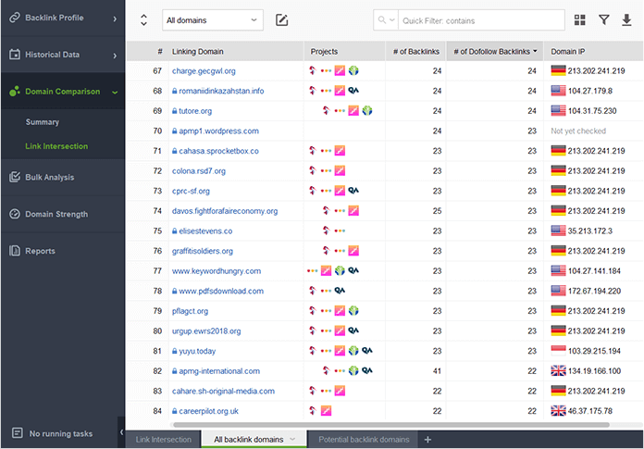Open the Summary sidebar item
The image size is (644, 449).
point(43,122)
